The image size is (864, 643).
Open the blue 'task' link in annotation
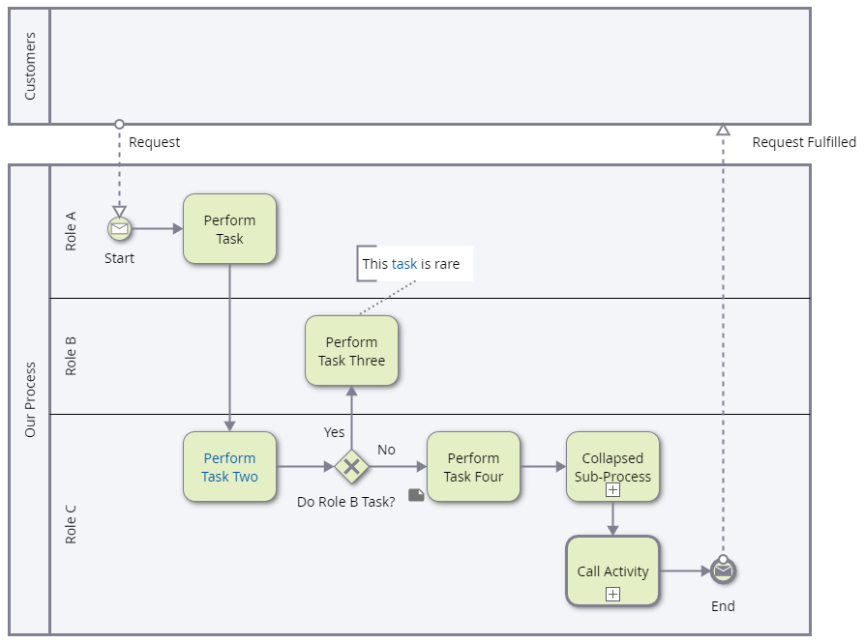pos(404,263)
